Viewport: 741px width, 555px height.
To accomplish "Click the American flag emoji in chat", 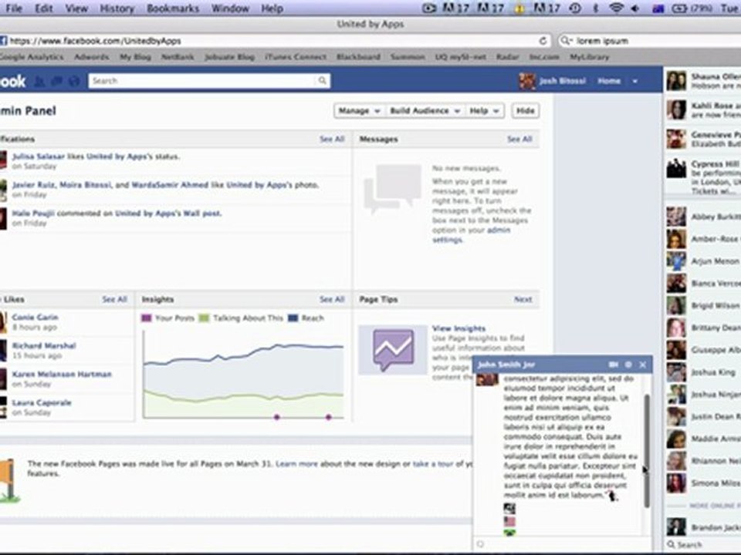I will [x=509, y=522].
